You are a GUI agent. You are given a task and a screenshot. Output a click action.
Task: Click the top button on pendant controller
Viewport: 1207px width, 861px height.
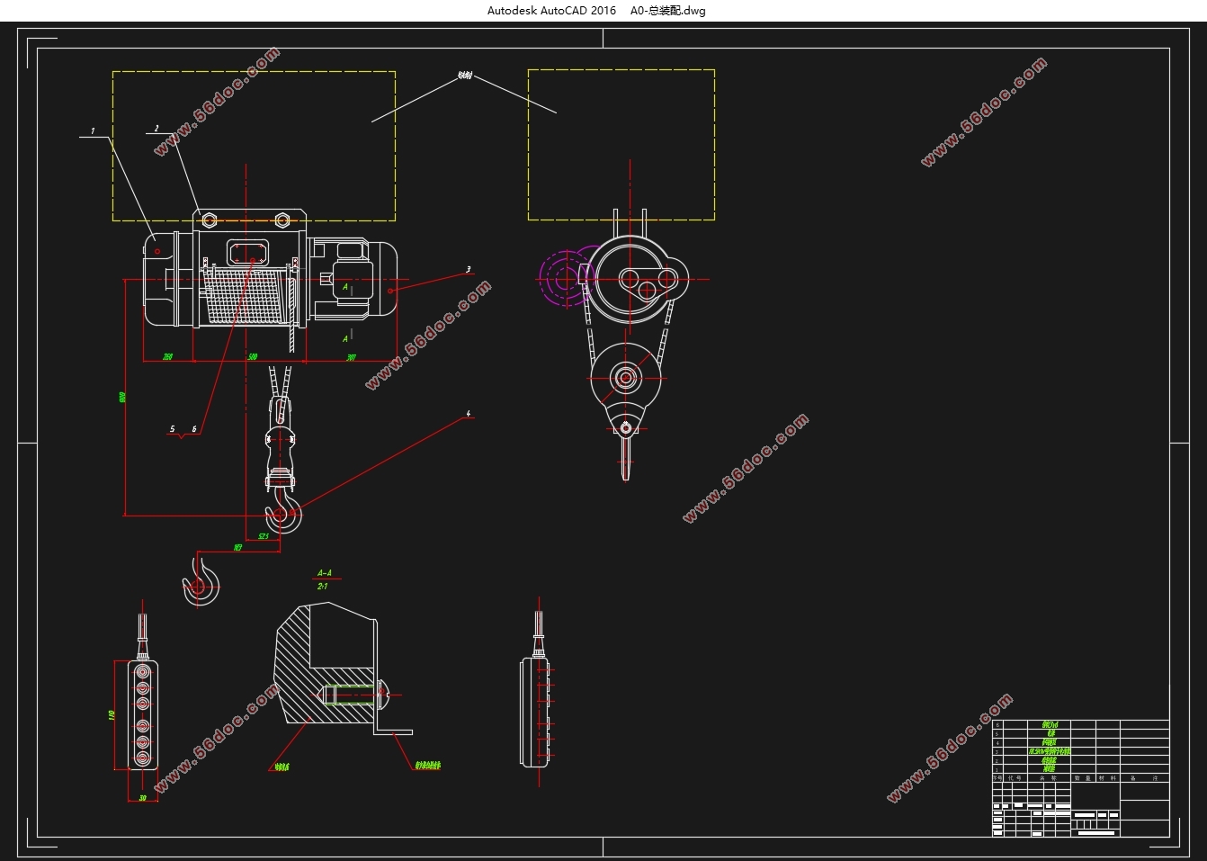[x=142, y=671]
